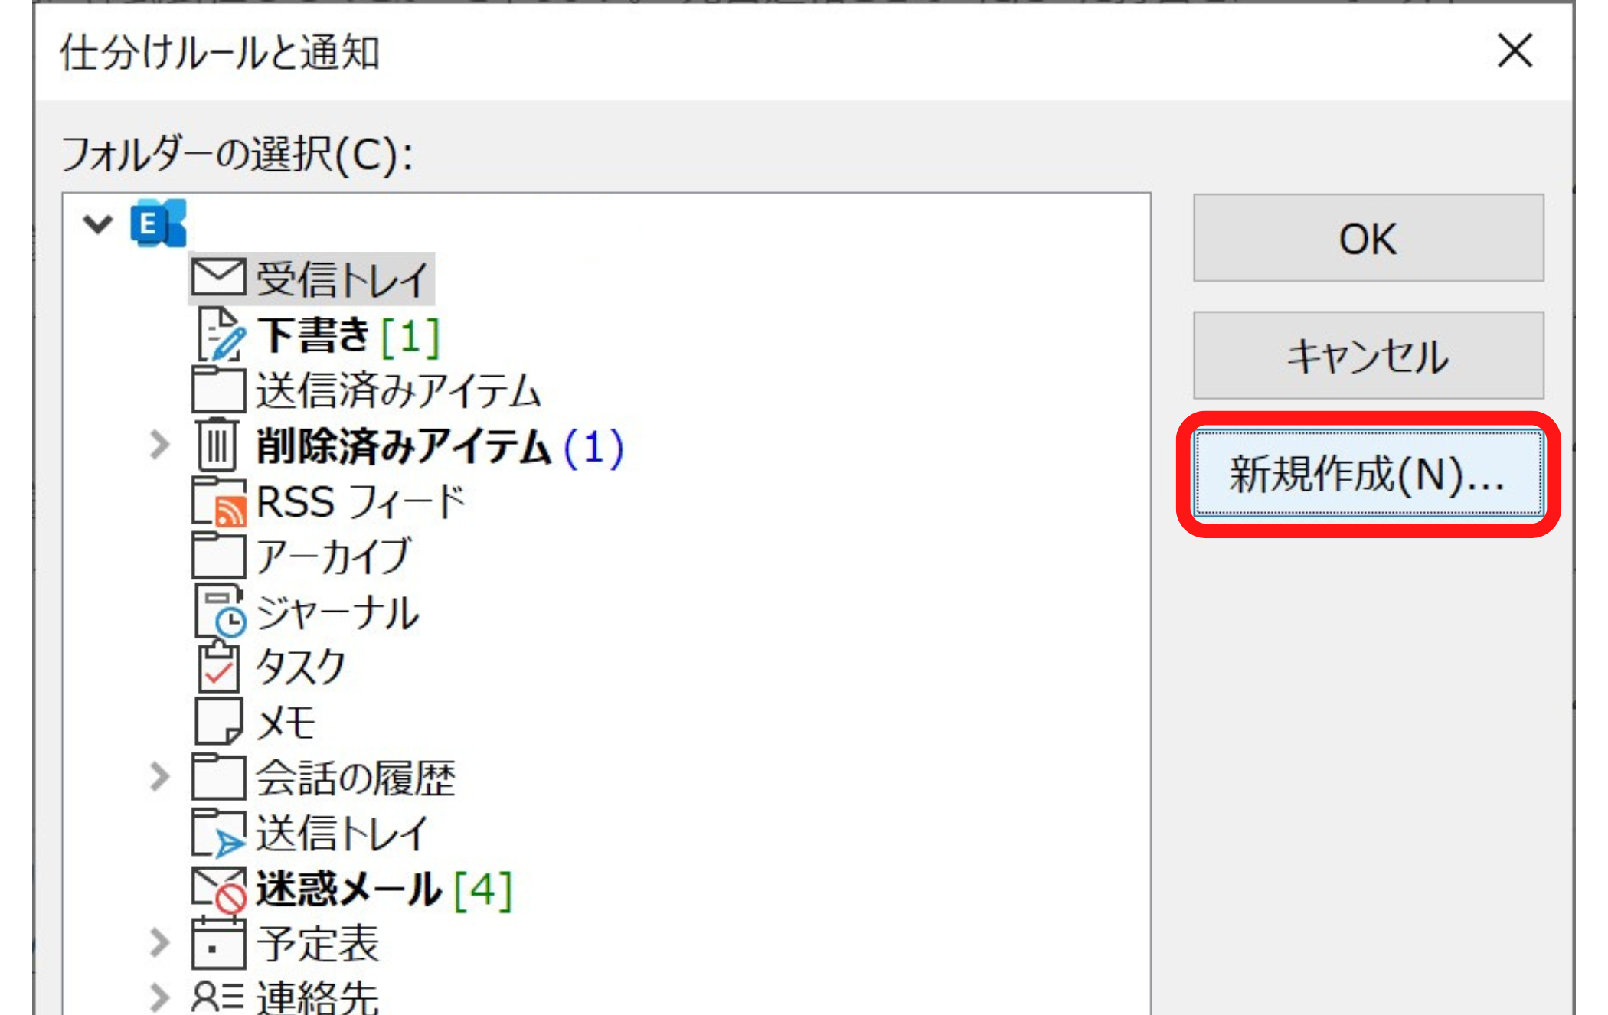Expand the 会話の履歴 folder
Image resolution: width=1608 pixels, height=1015 pixels.
click(159, 776)
